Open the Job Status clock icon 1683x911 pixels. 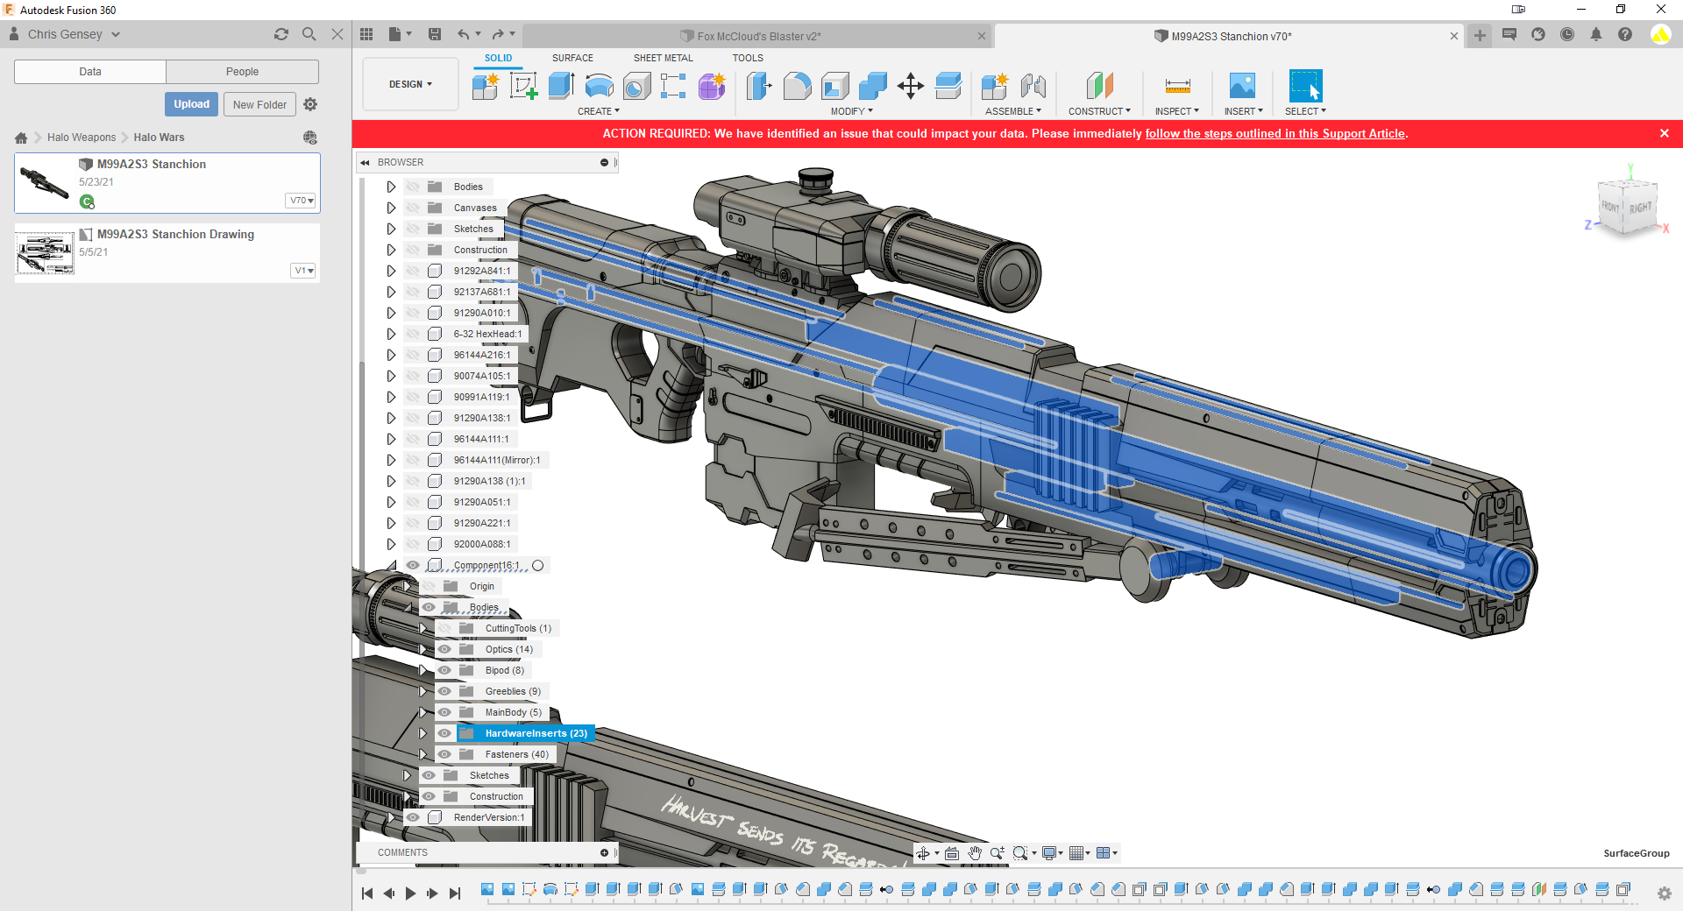click(x=1567, y=34)
